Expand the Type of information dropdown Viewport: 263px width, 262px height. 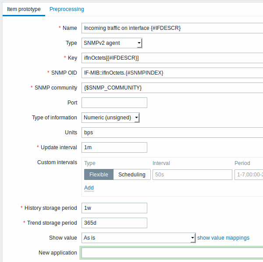coord(110,118)
